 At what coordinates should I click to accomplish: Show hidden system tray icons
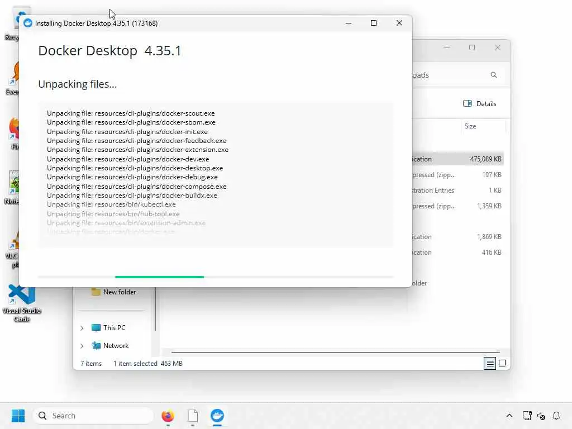(x=509, y=416)
